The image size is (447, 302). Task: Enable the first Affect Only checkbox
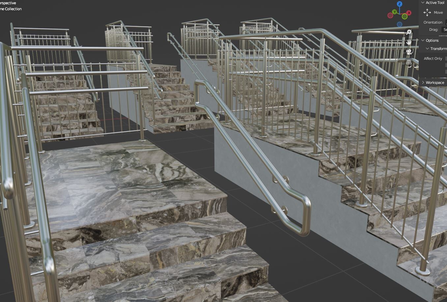click(446, 59)
